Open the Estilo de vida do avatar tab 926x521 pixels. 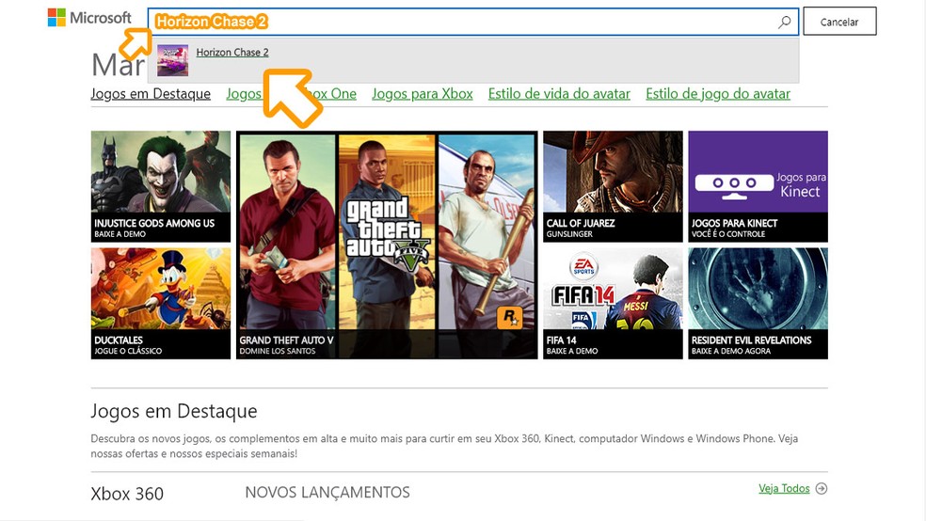tap(559, 94)
